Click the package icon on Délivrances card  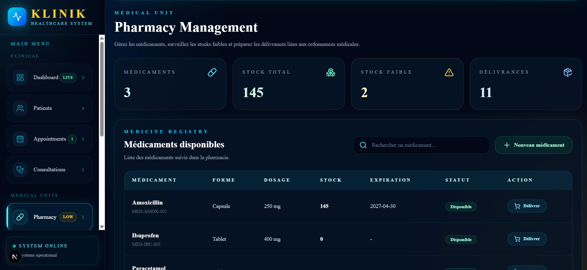pos(568,72)
